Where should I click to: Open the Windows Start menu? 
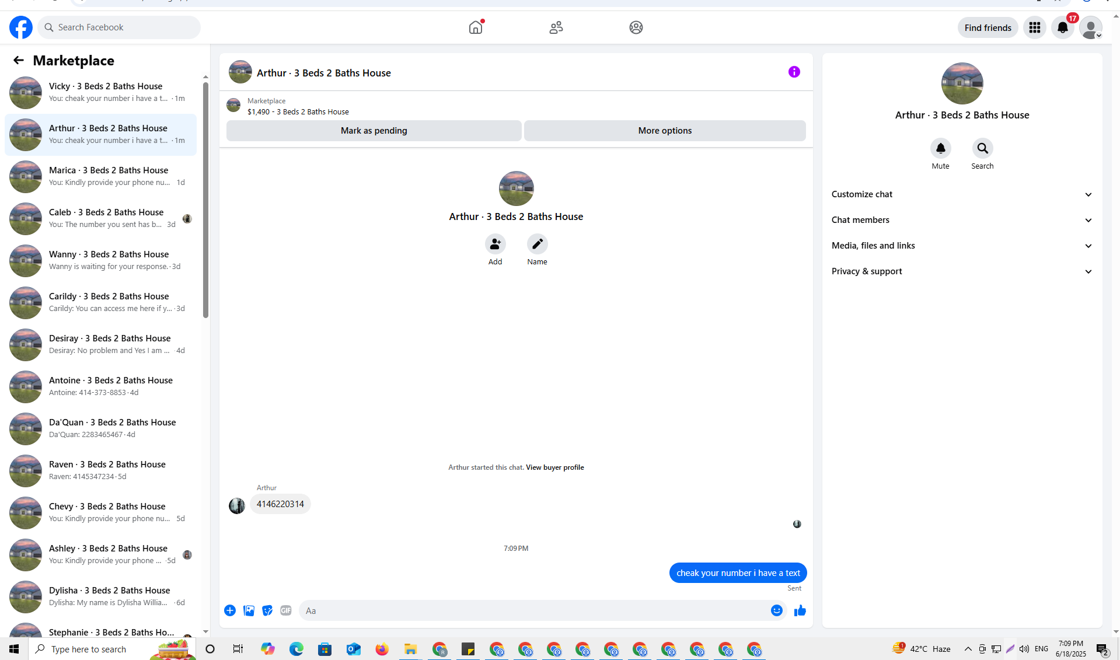(14, 649)
